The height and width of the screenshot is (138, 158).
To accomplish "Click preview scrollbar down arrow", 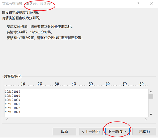I will [151, 114].
